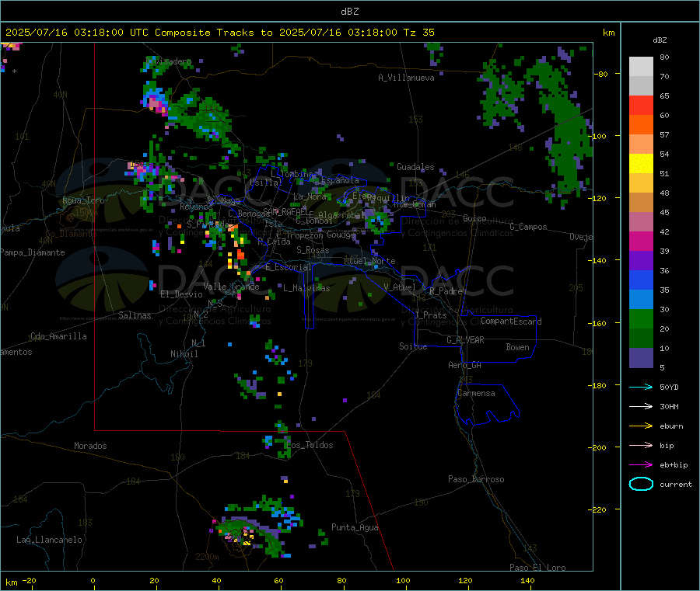The width and height of the screenshot is (700, 591).
Task: Click the J_Prats map label
Action: coord(430,315)
